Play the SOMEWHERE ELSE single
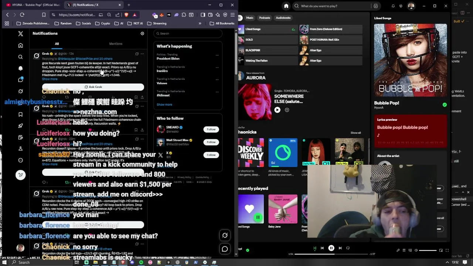This screenshot has height=266, width=473. click(277, 110)
